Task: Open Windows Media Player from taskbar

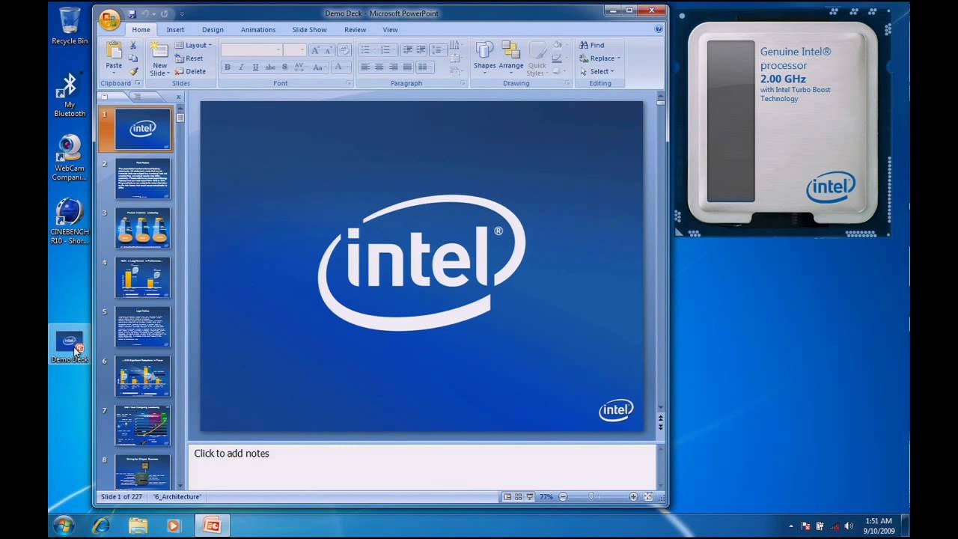Action: coord(174,526)
